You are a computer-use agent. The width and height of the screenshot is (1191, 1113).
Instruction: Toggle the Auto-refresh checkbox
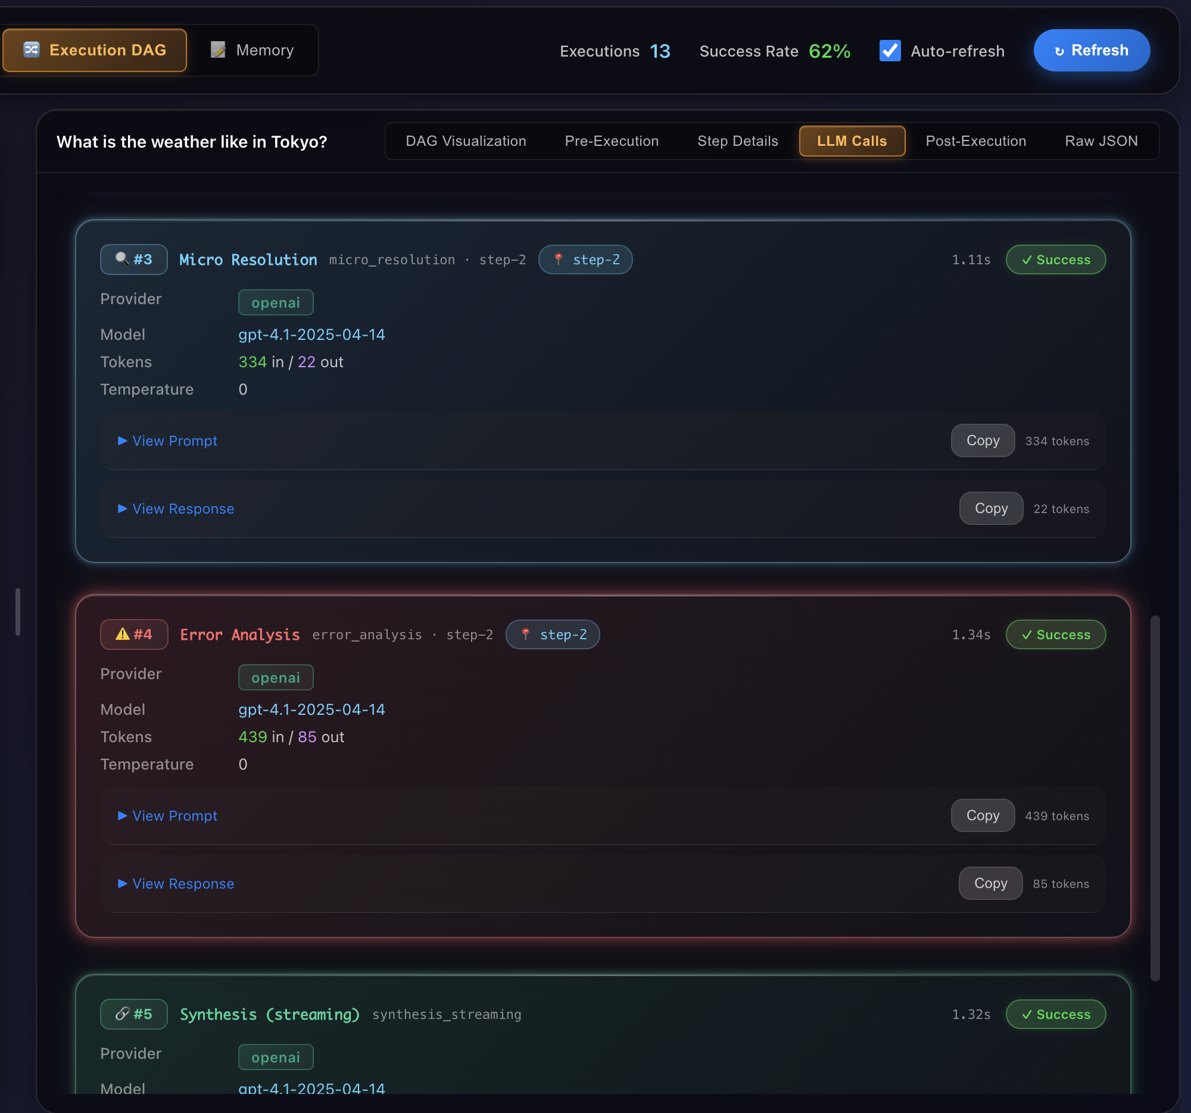click(x=890, y=50)
